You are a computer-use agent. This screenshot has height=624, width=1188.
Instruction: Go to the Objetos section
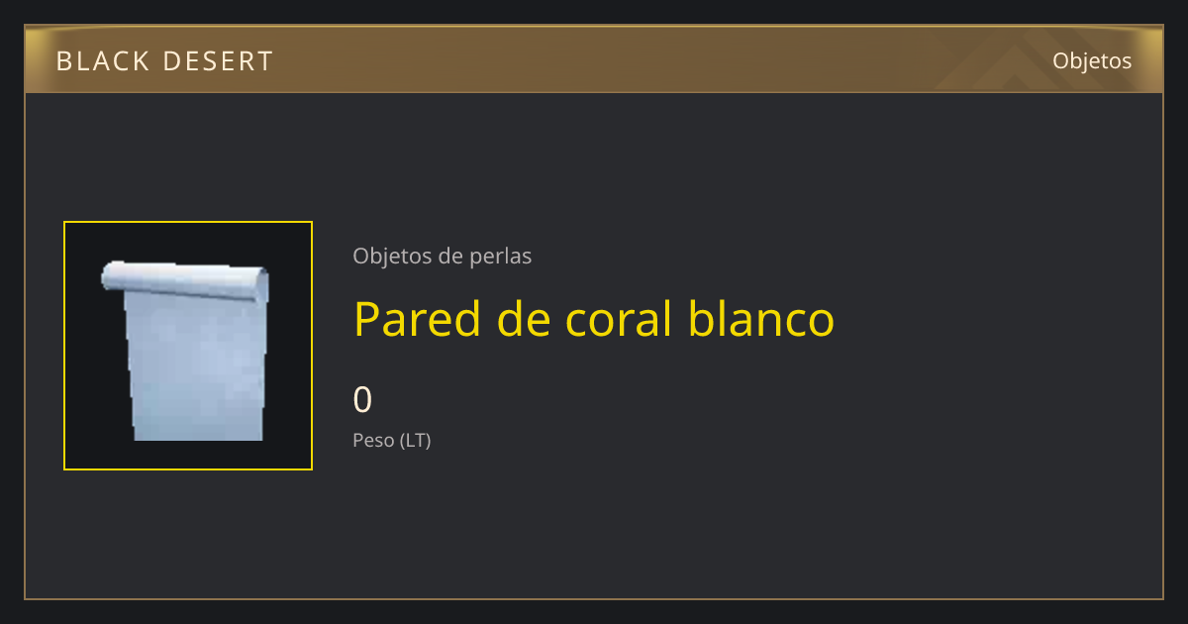[1092, 60]
